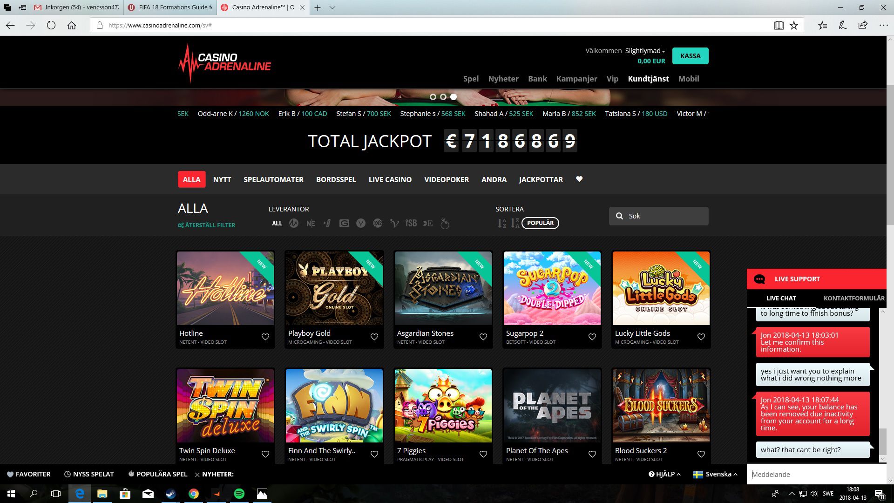Switch to the Live Casino category
894x503 pixels.
coord(390,179)
